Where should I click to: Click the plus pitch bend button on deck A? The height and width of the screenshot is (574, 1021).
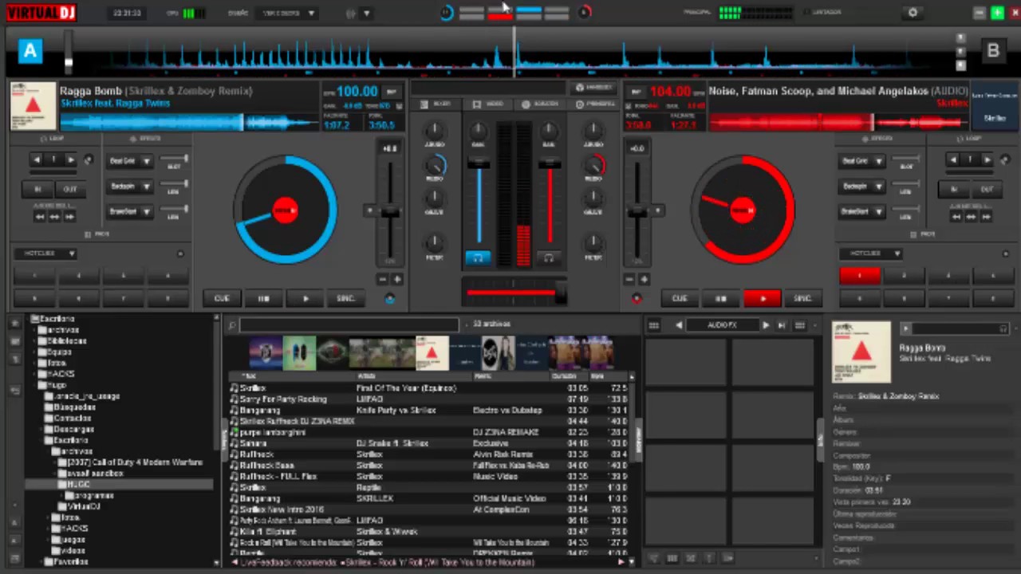(397, 279)
